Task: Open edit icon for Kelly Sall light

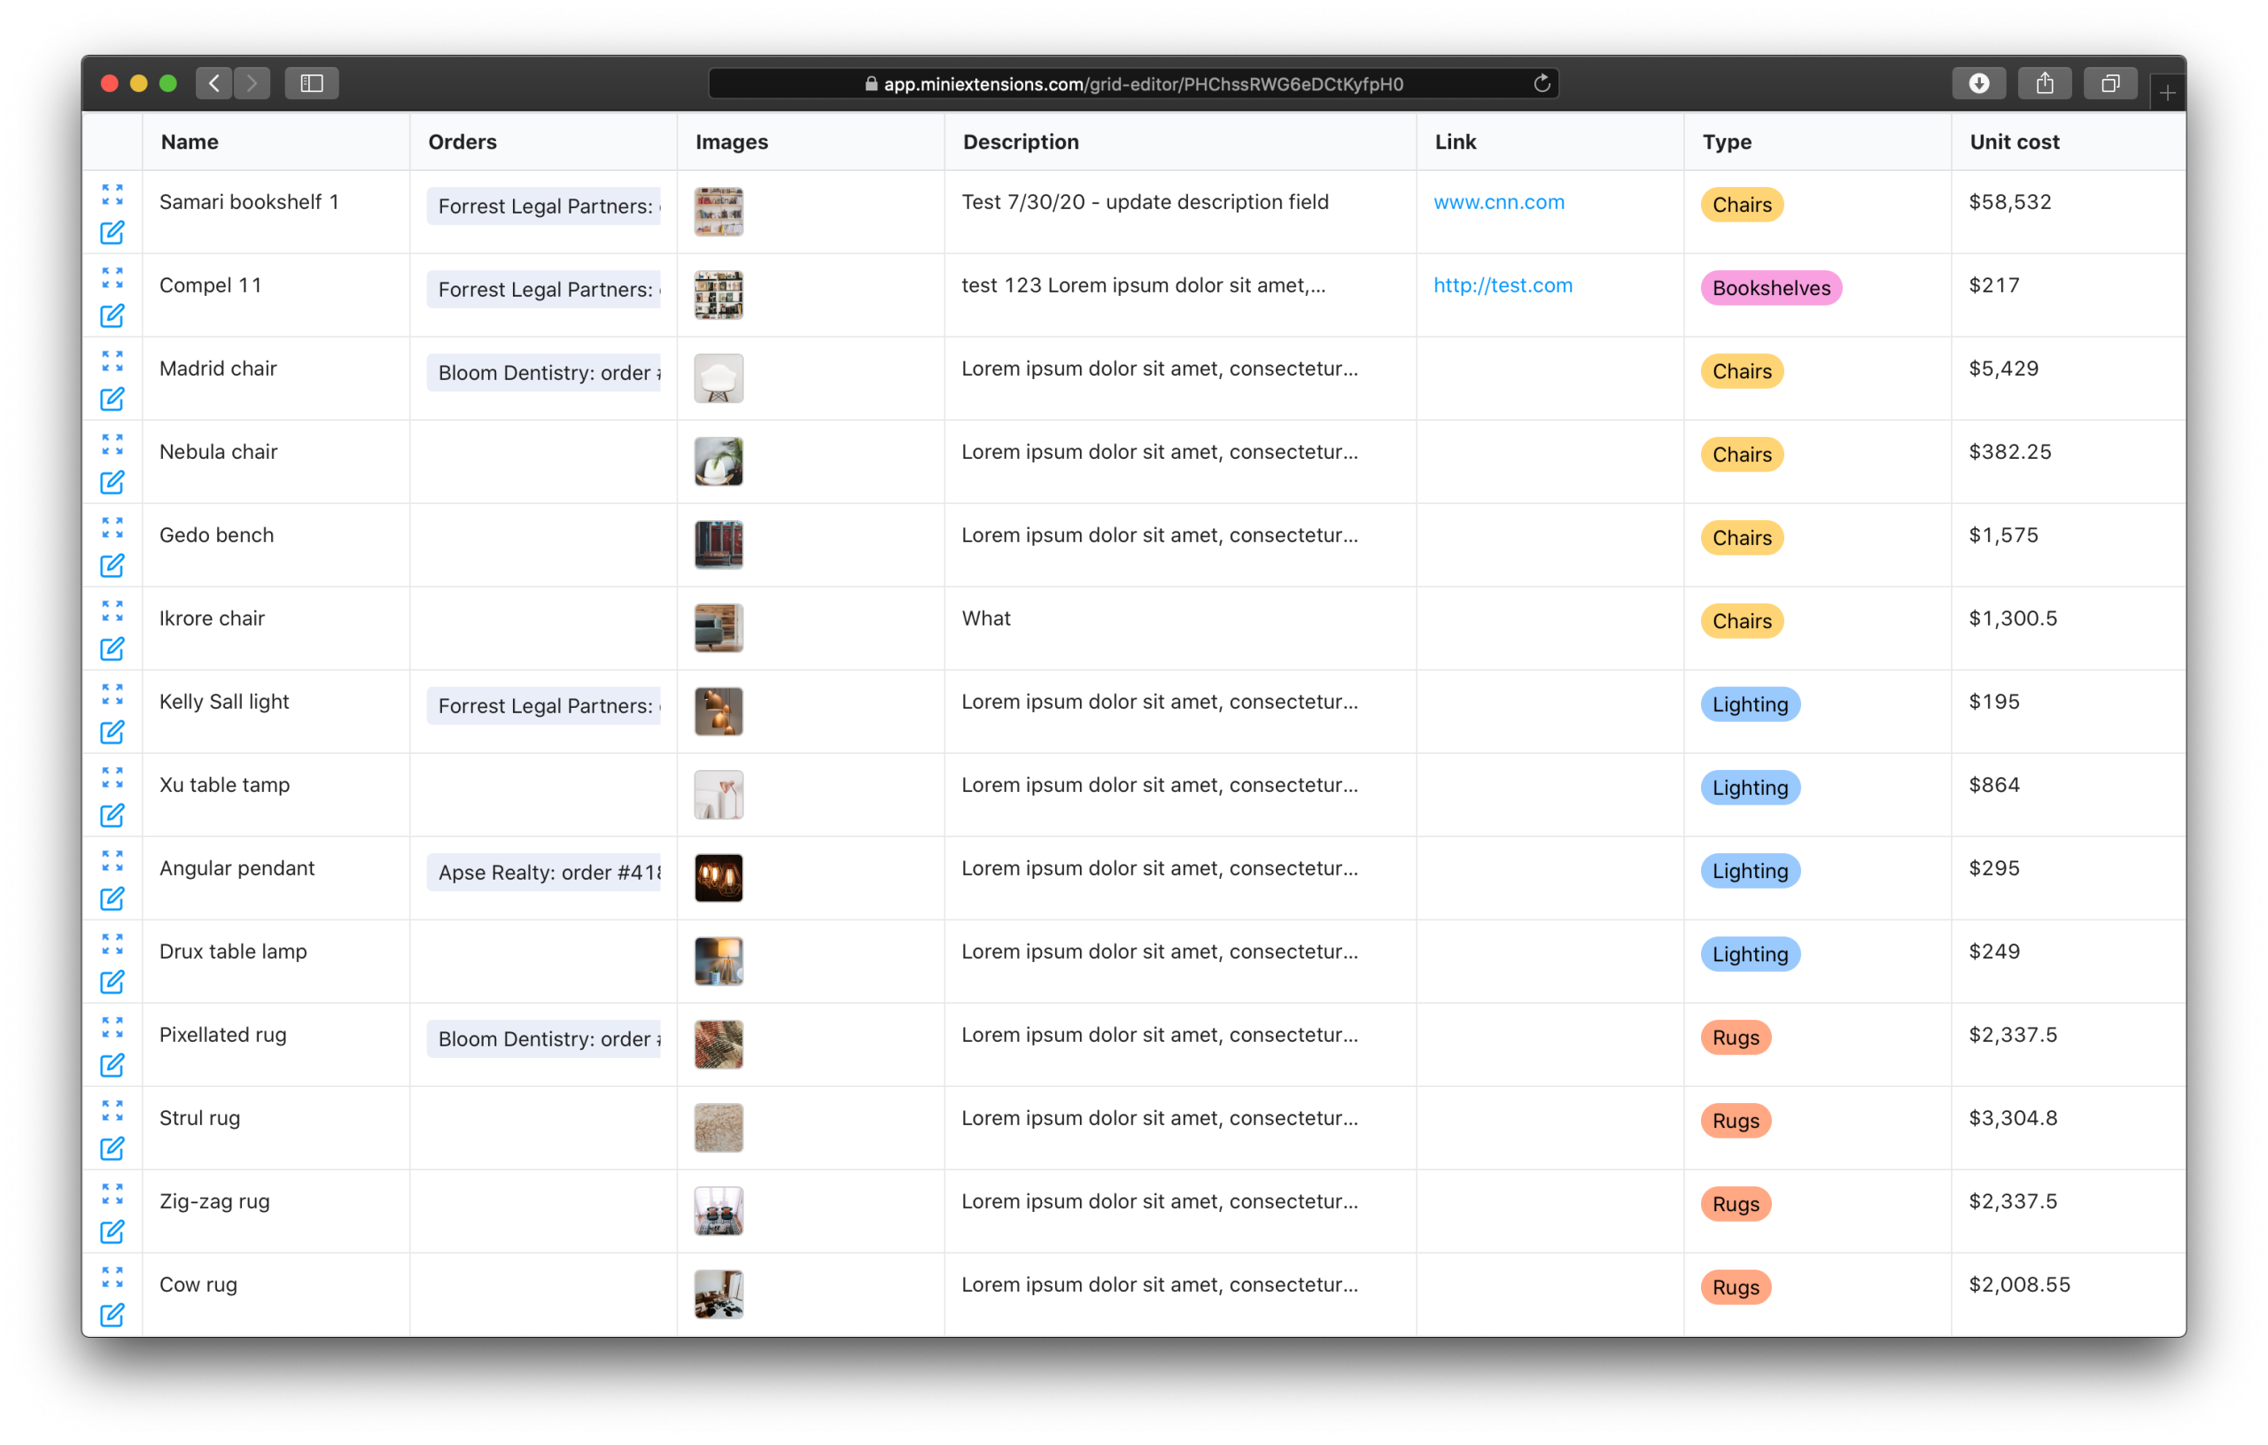Action: [x=113, y=732]
